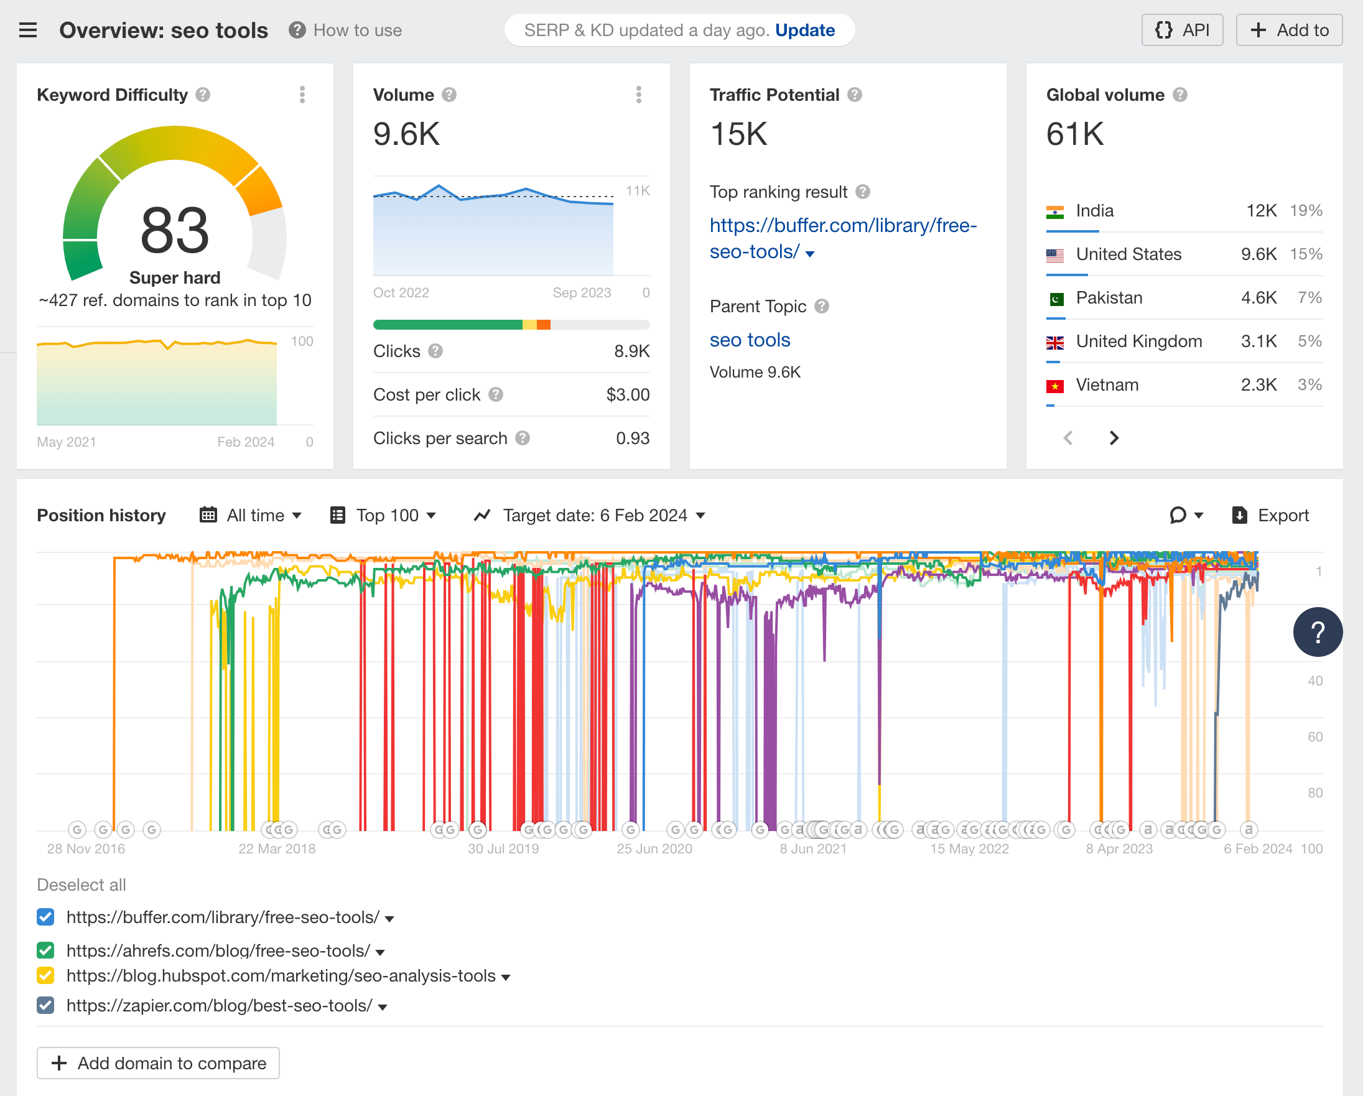Viewport: 1363px width, 1096px height.
Task: Advance global volume list to next page
Action: point(1114,437)
